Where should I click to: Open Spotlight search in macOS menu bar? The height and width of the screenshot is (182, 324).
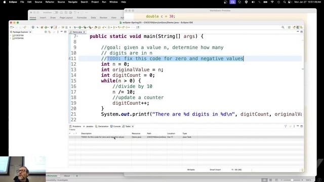coord(285,2)
